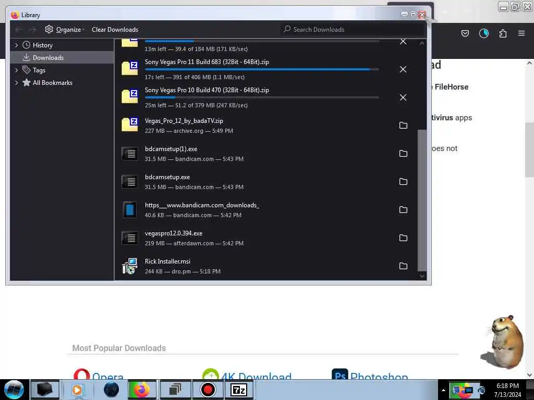Select 'bdcamsetup(1).exe' file name

coord(171,149)
